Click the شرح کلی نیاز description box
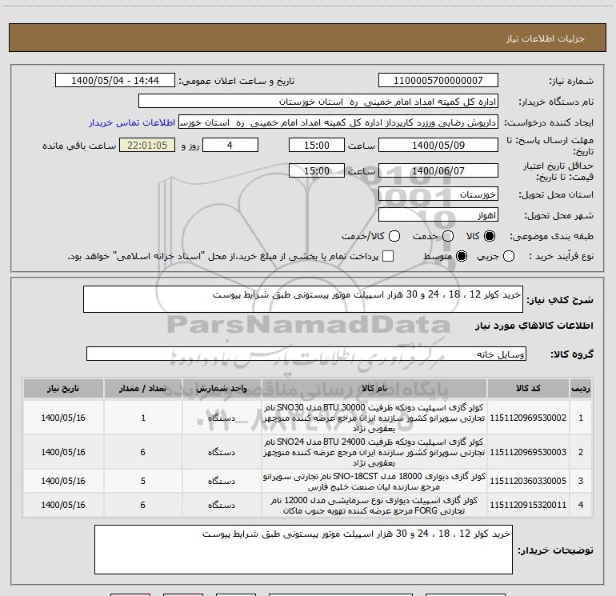Viewport: 616px width, 596px height. coord(303,299)
